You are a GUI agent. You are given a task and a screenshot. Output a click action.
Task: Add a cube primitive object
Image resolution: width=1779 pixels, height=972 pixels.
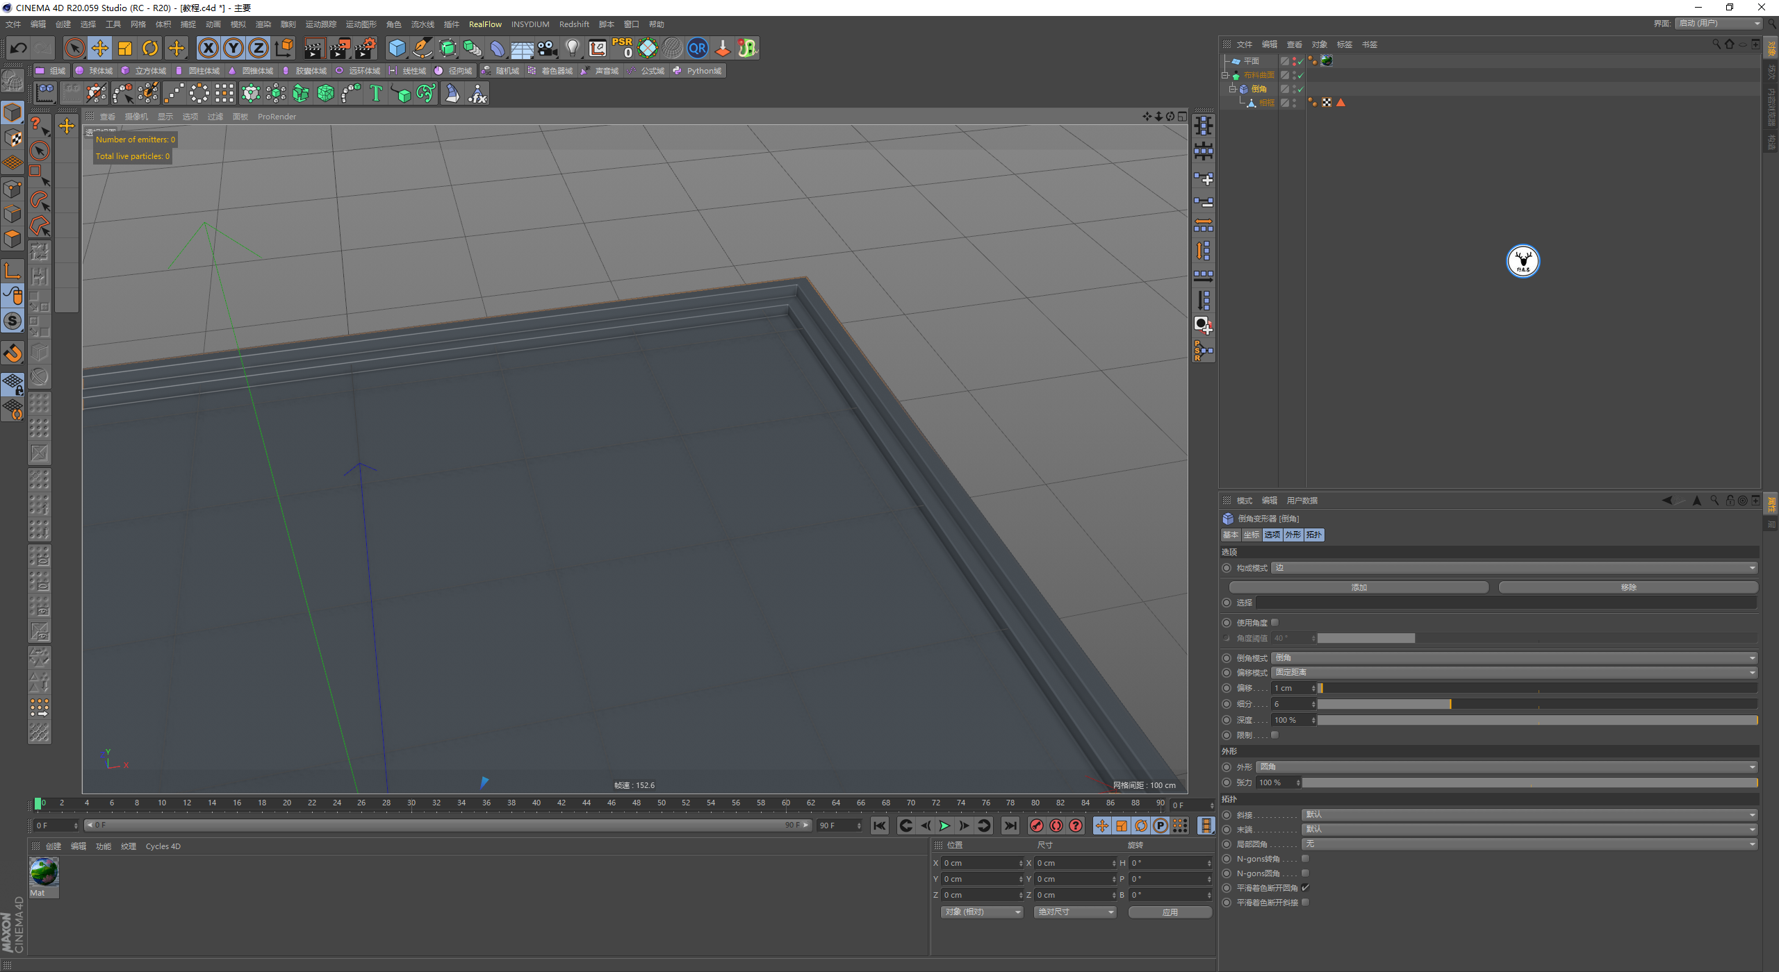[x=397, y=48]
